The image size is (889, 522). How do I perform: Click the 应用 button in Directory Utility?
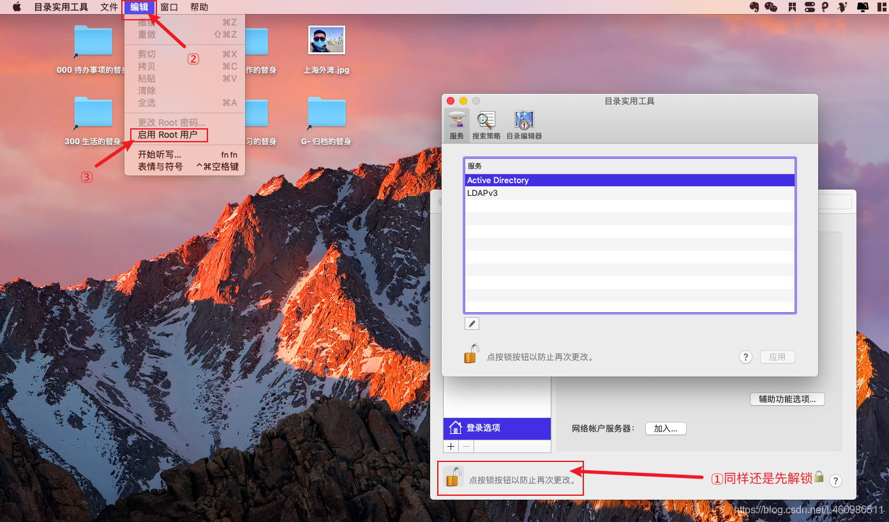coord(777,357)
